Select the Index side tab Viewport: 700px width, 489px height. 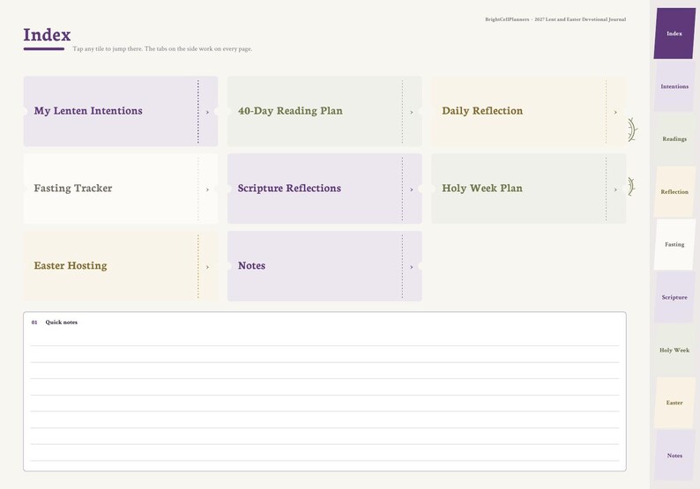[674, 33]
